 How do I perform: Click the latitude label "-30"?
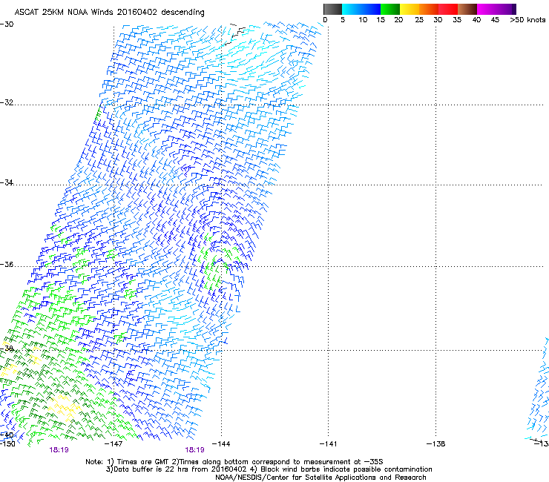(7, 24)
